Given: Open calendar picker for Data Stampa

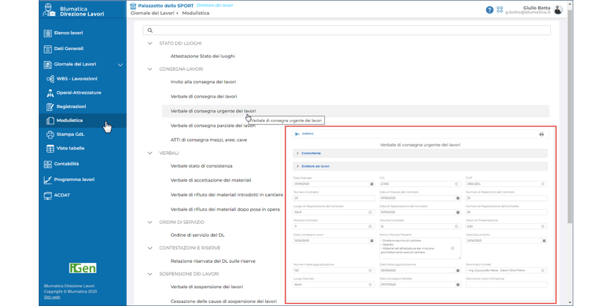Looking at the screenshot, I should tap(371, 184).
